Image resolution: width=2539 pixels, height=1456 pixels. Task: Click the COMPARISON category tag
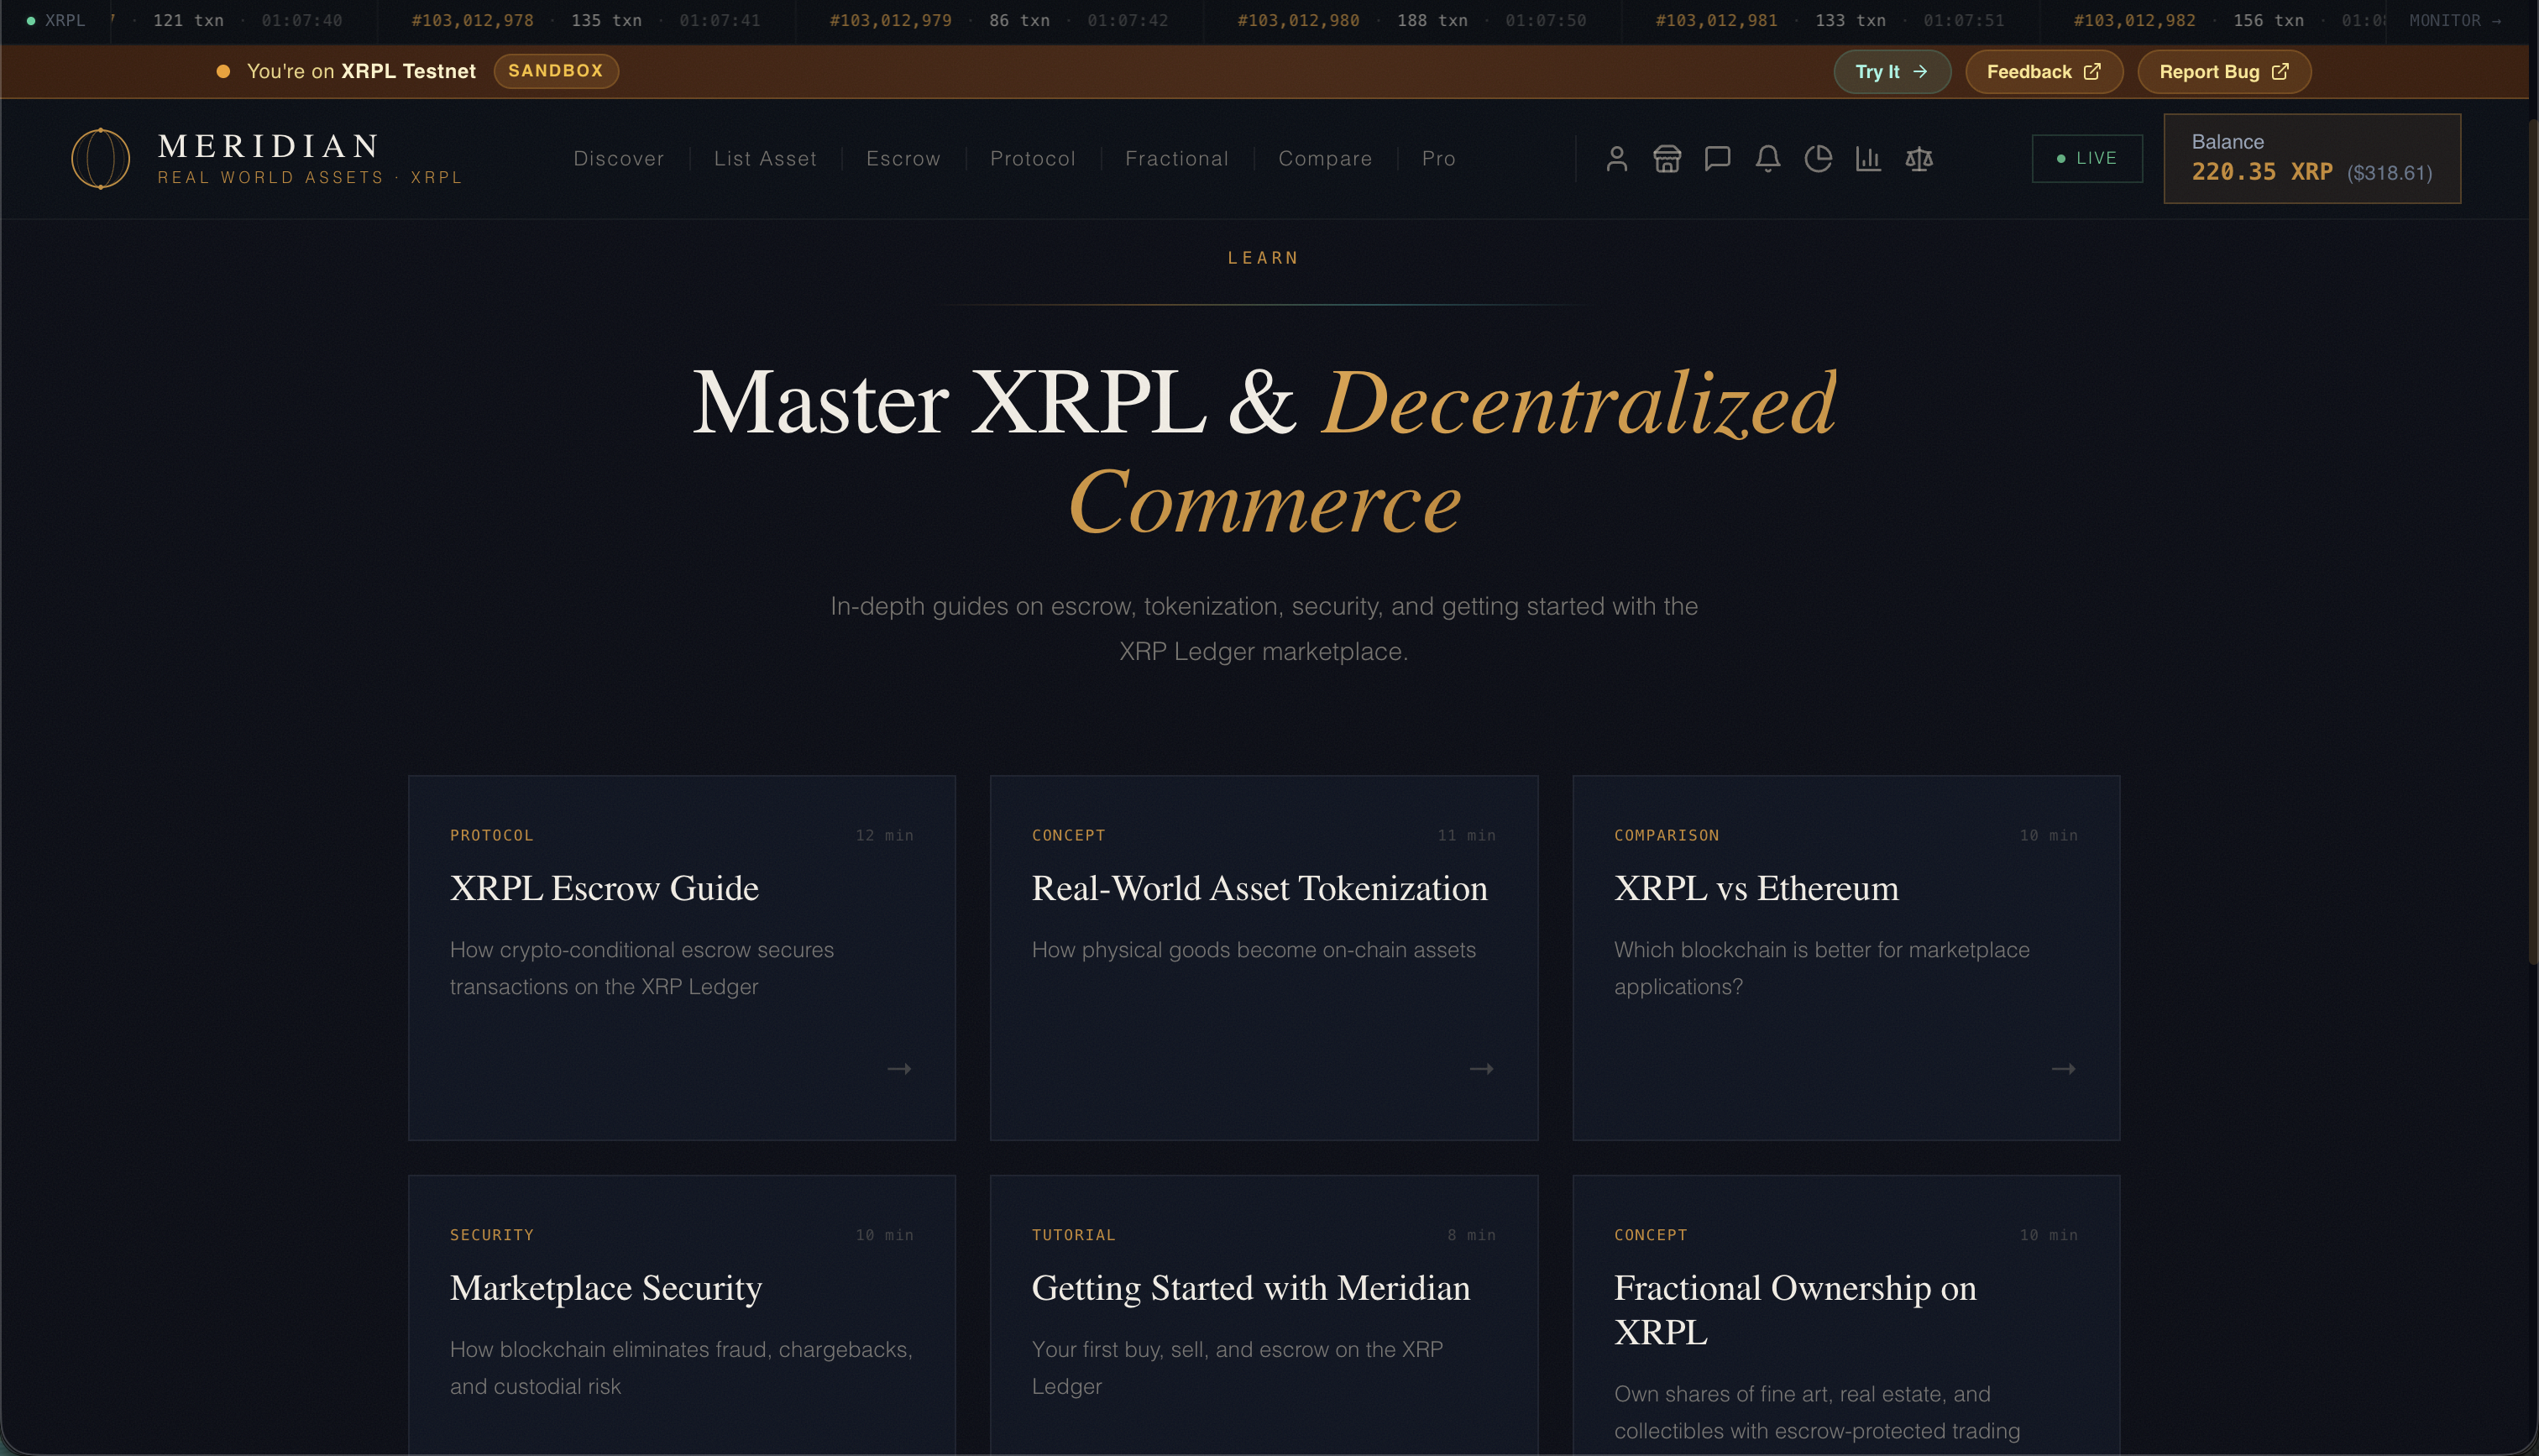click(x=1667, y=835)
